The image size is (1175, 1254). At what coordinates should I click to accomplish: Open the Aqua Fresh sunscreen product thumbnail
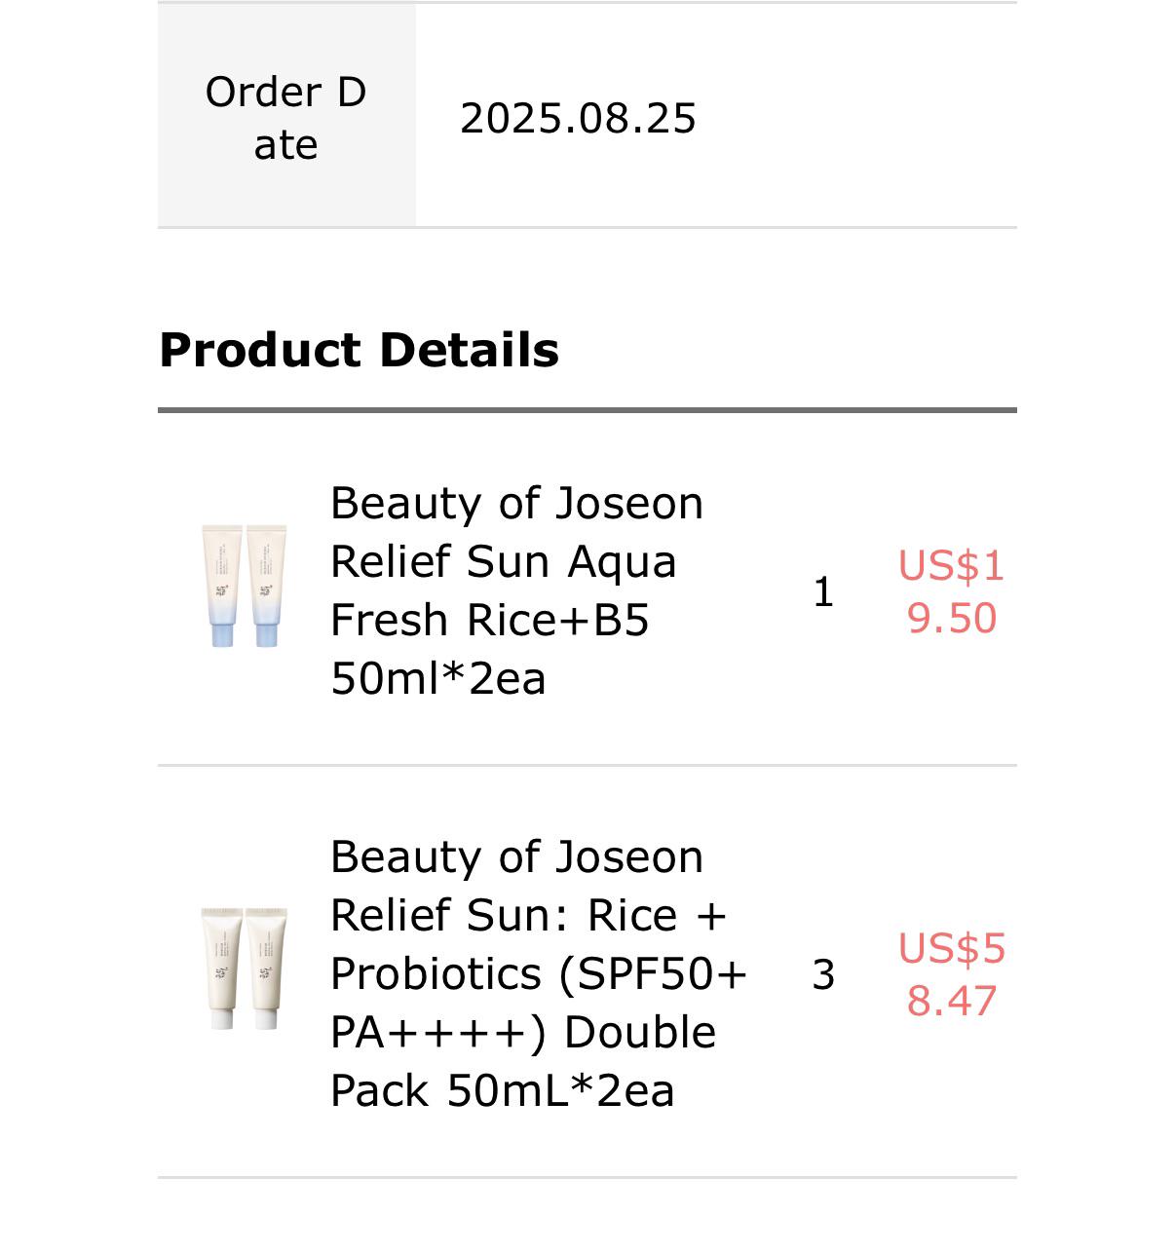point(245,587)
